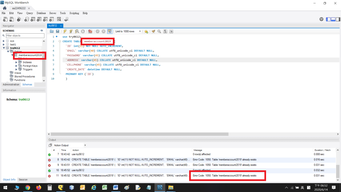Create new view icon in main toolbar

(39, 19)
